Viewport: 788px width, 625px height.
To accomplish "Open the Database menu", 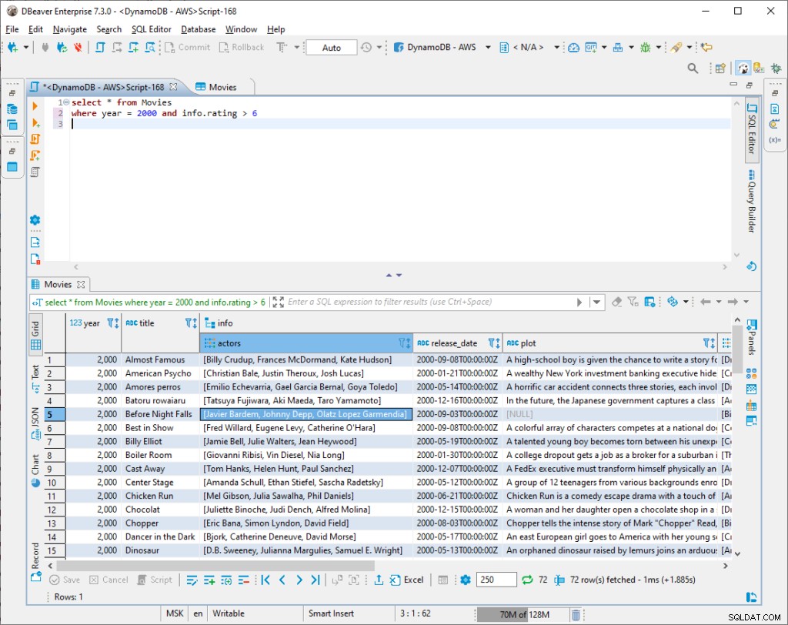I will point(199,29).
